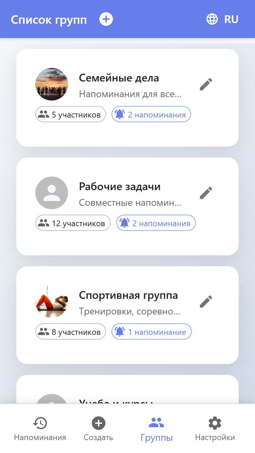The height and width of the screenshot is (453, 255).
Task: Click the globe language icon
Action: (212, 19)
